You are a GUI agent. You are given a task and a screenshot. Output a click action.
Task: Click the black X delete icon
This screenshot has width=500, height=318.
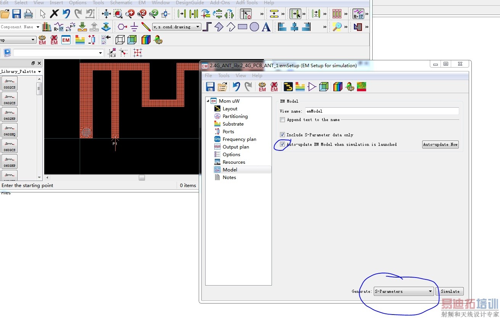[55, 14]
